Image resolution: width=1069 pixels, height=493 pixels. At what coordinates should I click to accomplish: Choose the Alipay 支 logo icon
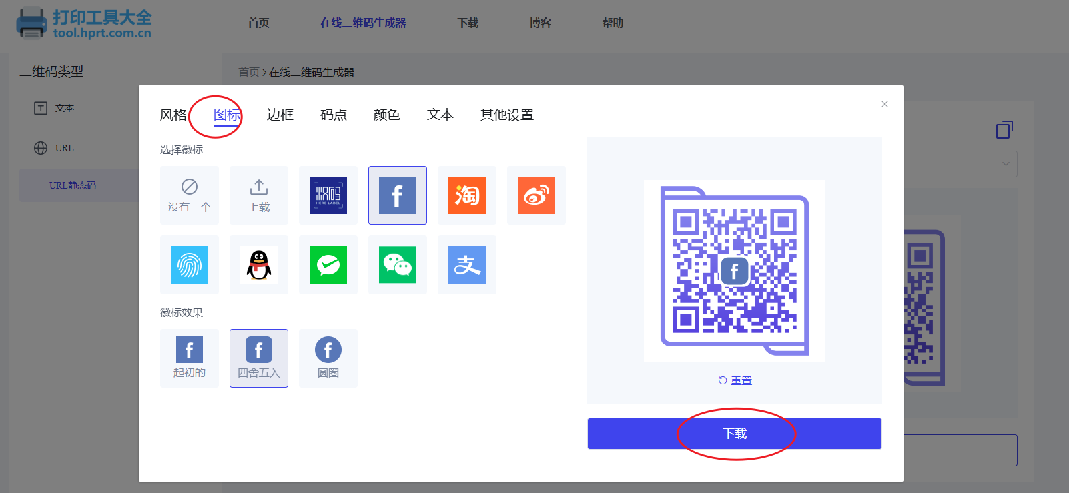(467, 265)
